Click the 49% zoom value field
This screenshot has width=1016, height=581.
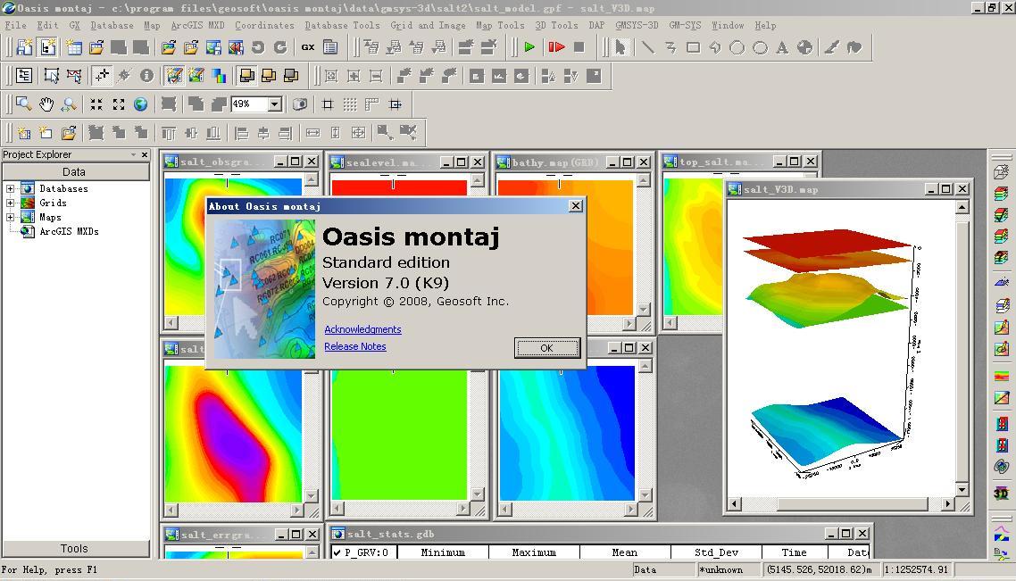[249, 104]
